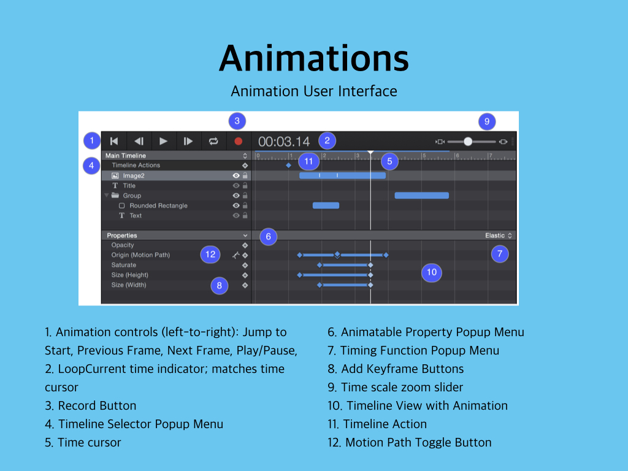628x471 pixels.
Task: Step back with the Previous Frame button
Action: pos(139,141)
